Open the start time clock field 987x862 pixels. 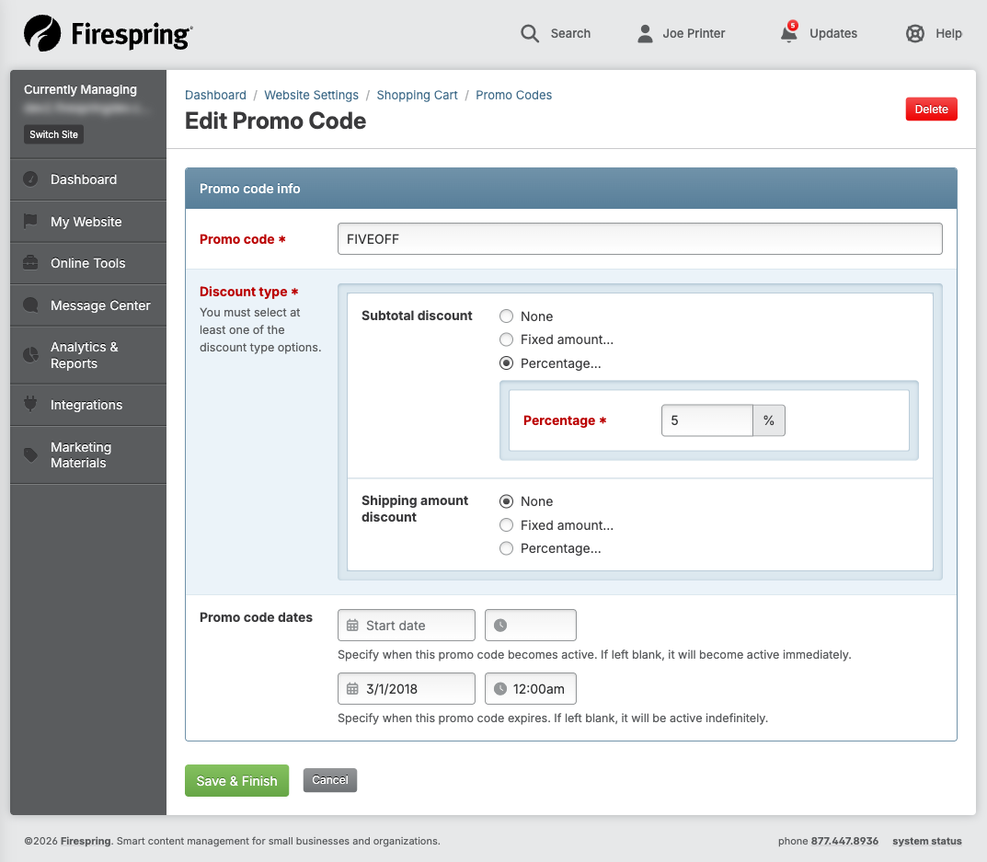pos(530,626)
